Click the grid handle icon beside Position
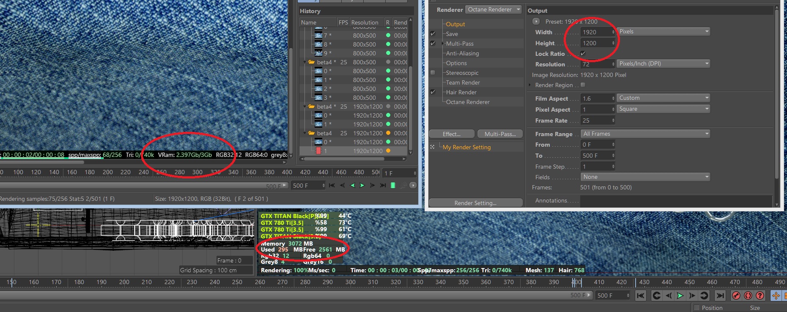The image size is (787, 312). point(697,308)
